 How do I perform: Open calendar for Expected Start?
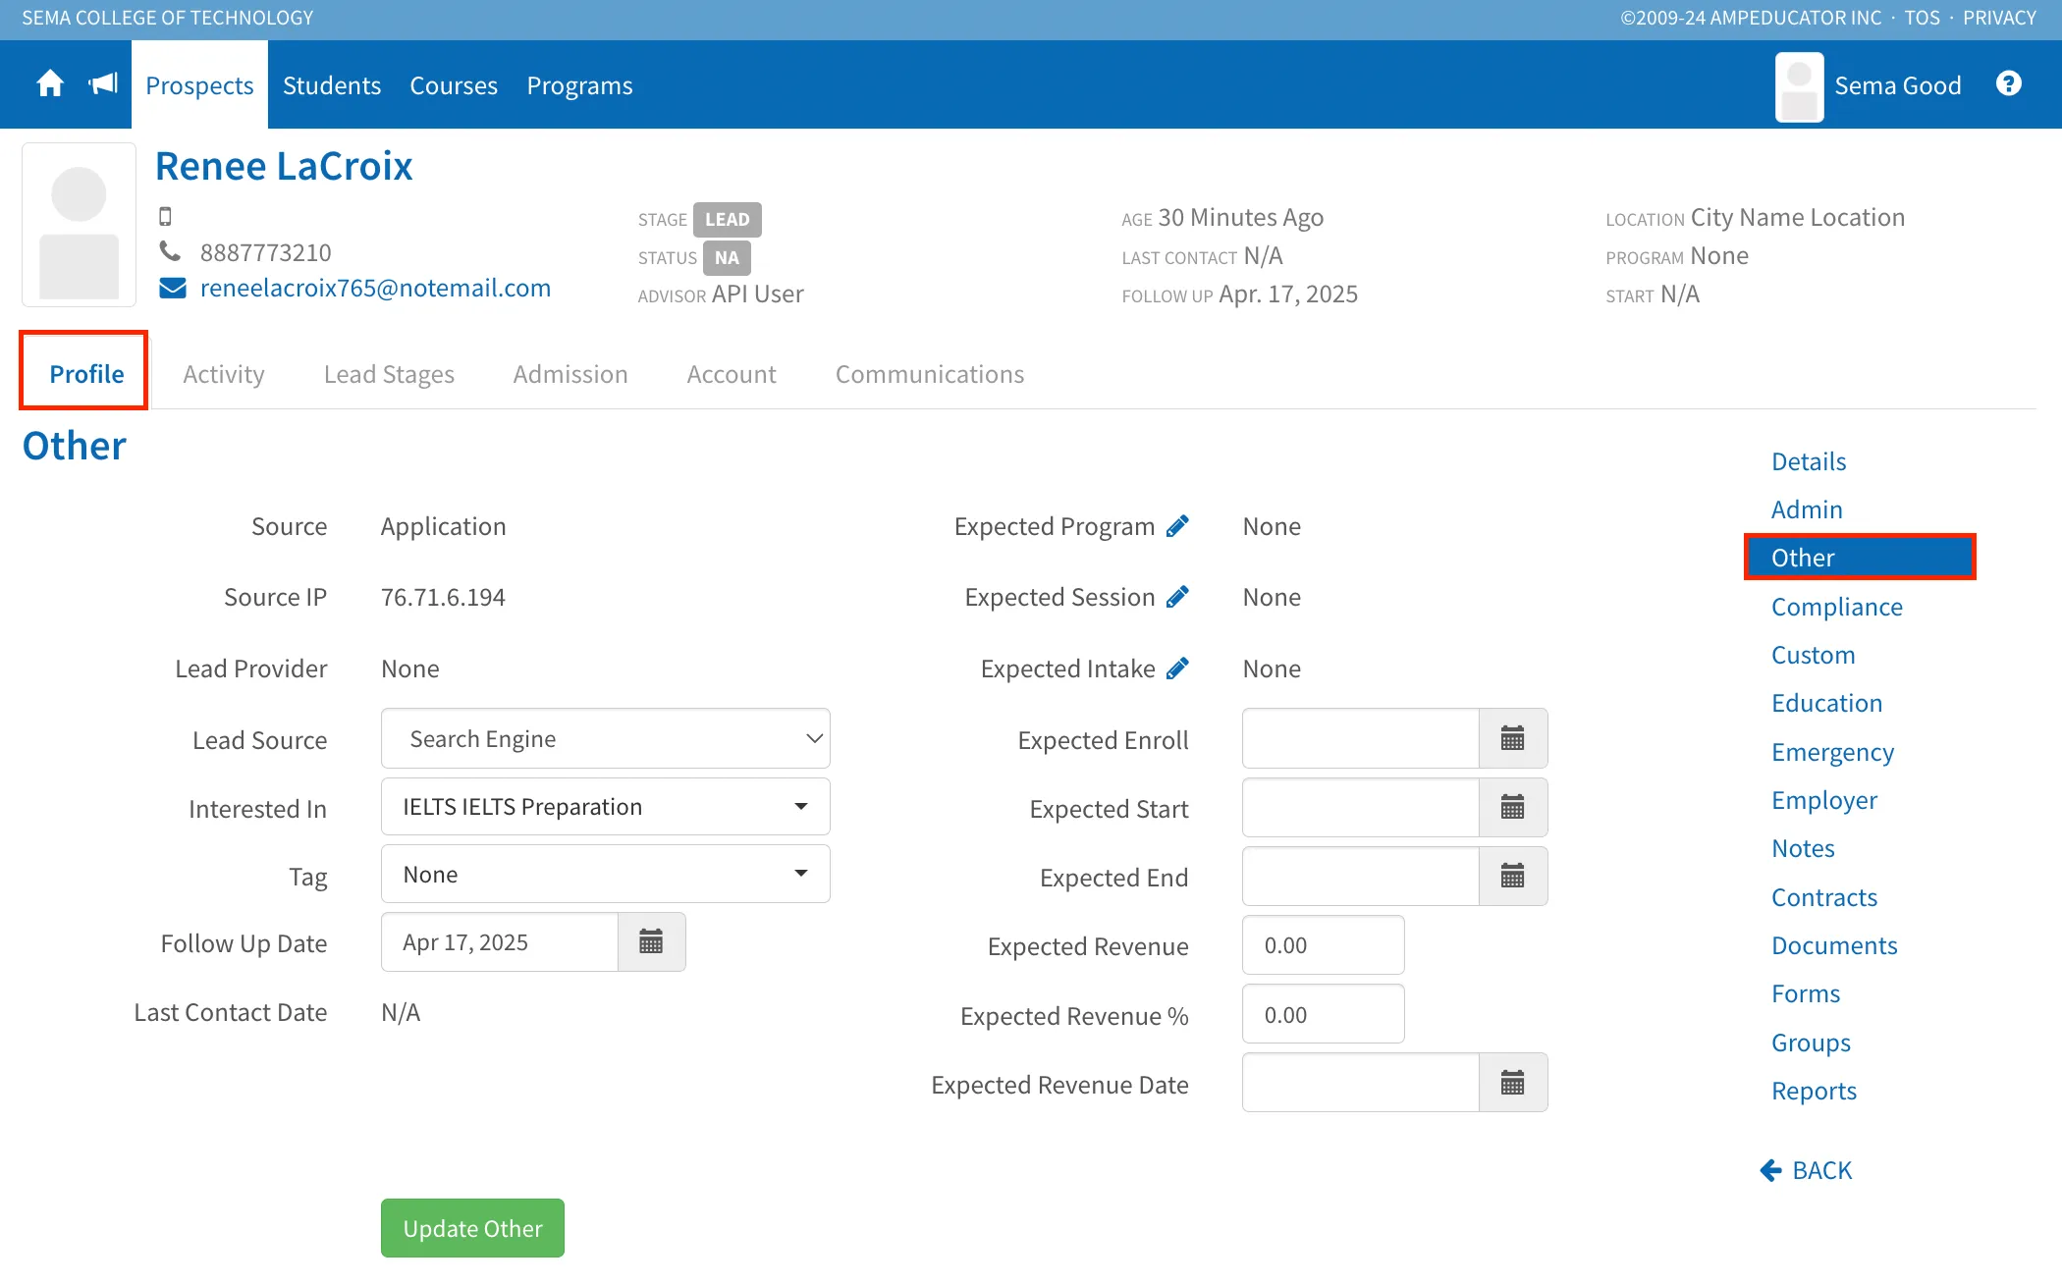coord(1512,807)
